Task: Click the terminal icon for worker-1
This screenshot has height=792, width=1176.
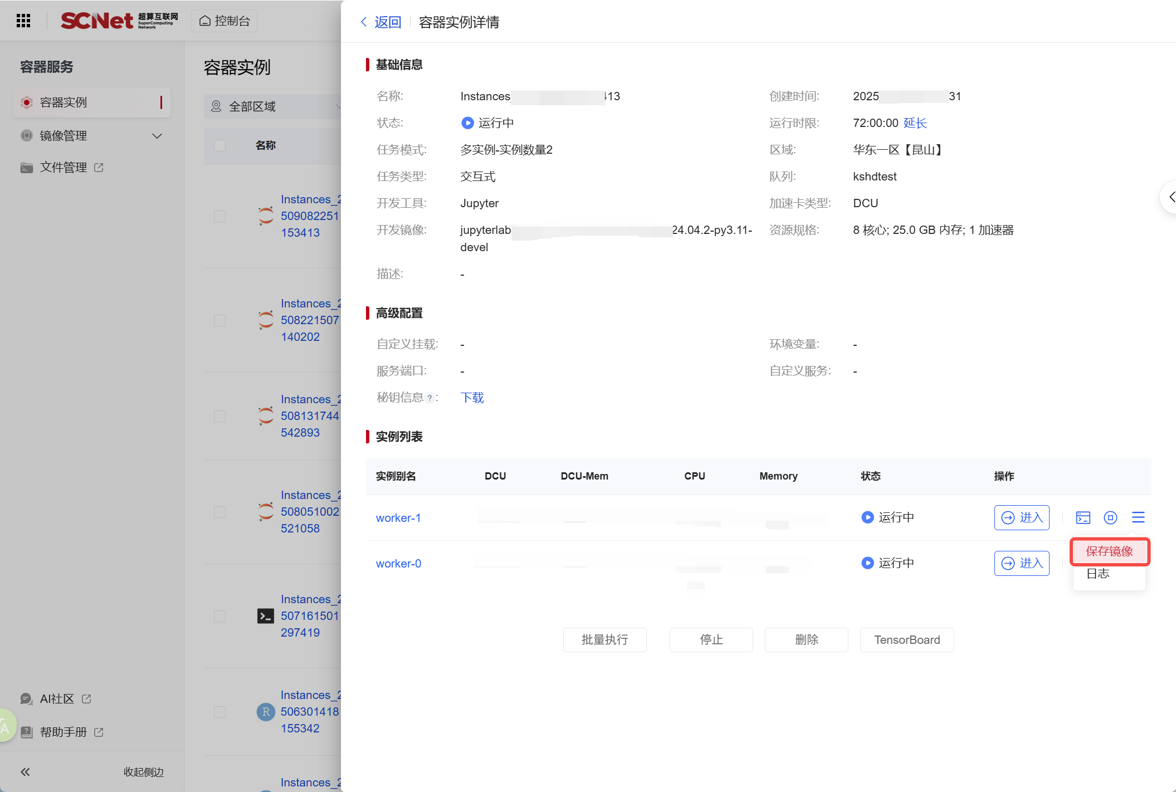Action: (1083, 517)
